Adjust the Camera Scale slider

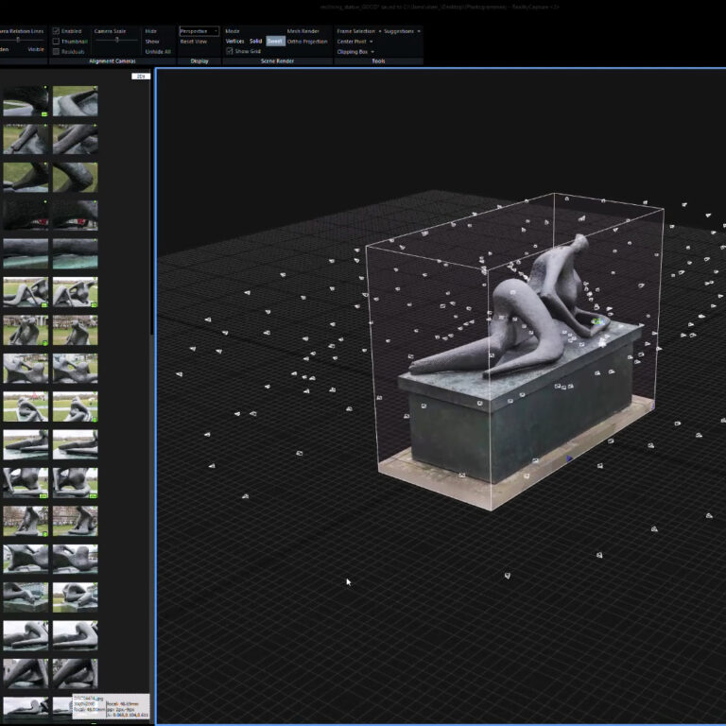pos(117,41)
